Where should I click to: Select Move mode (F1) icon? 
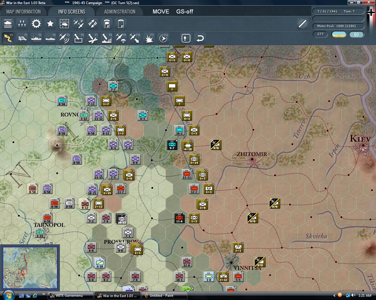point(8,38)
